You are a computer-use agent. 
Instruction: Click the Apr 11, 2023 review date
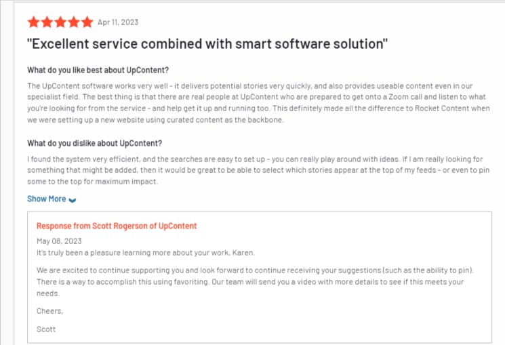118,22
